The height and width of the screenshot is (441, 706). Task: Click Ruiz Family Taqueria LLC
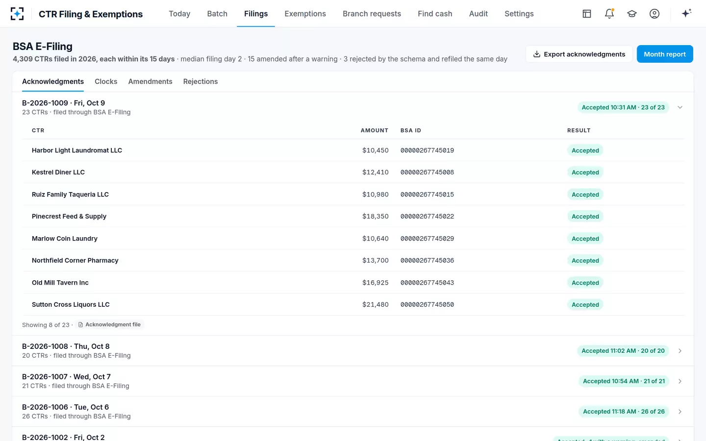(x=70, y=195)
